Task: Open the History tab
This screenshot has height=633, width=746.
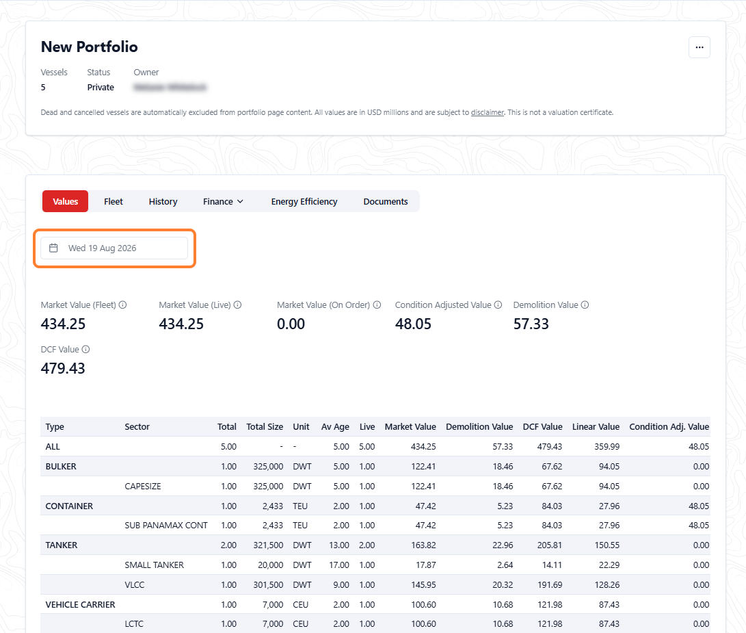Action: [163, 201]
